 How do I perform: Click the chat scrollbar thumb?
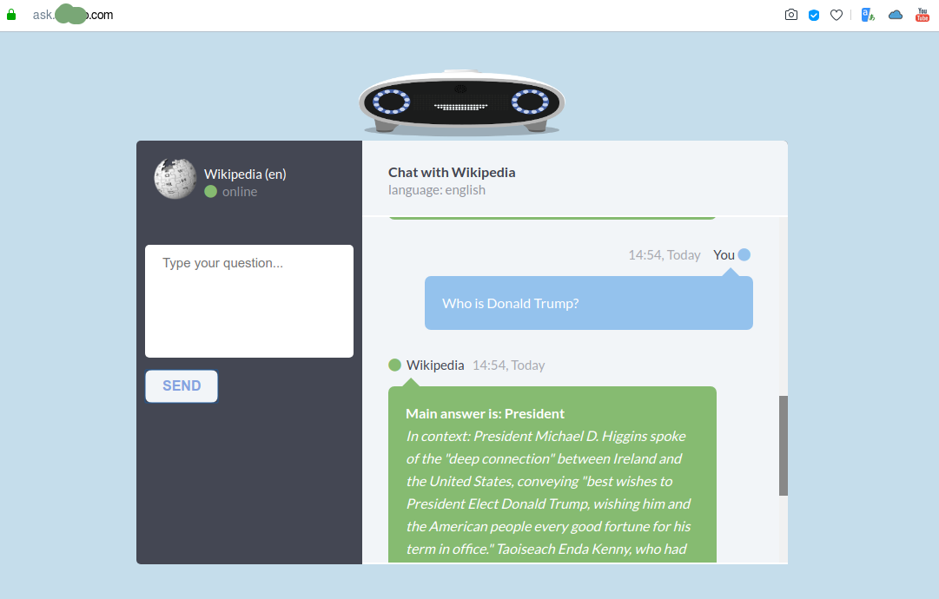point(784,445)
